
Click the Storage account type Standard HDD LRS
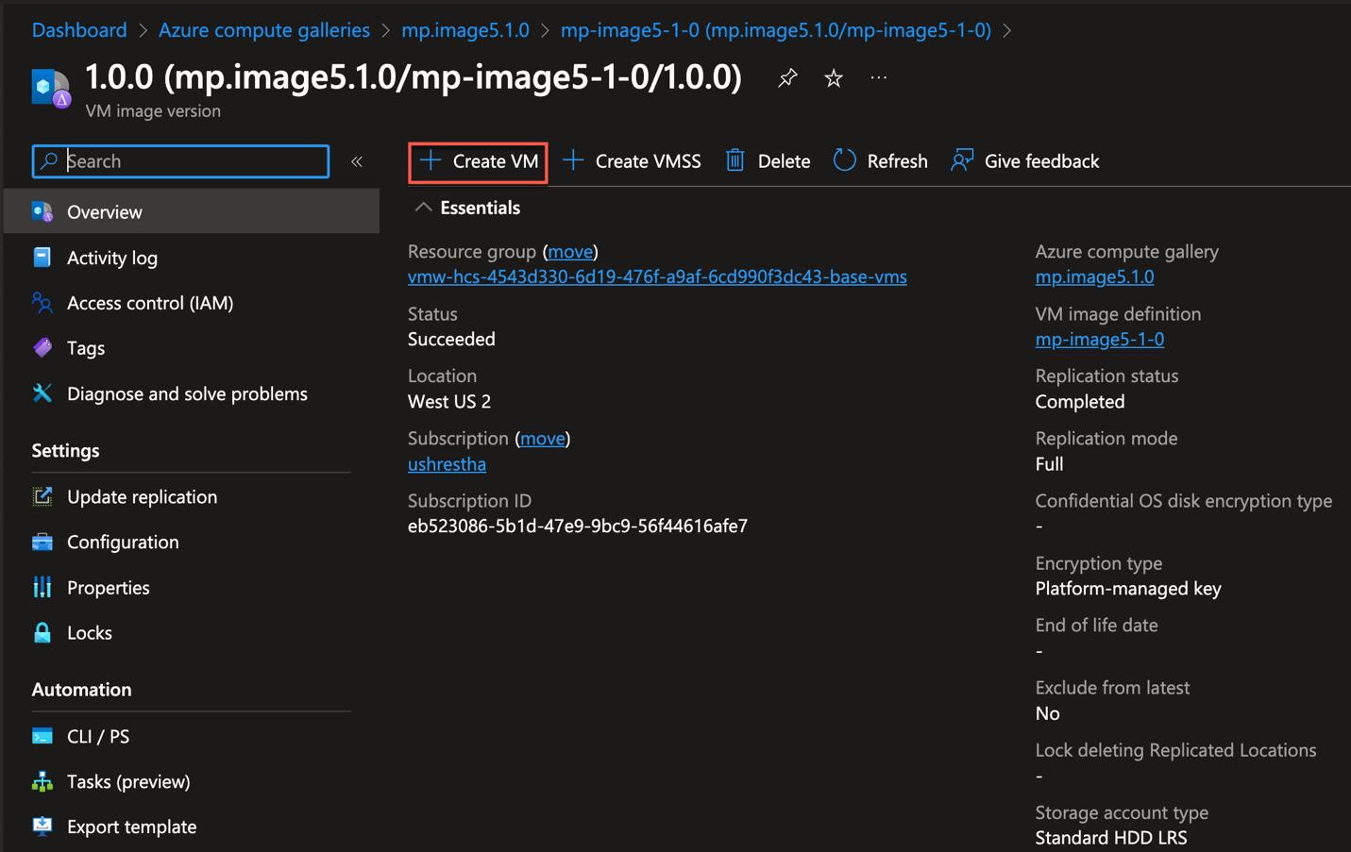[1111, 838]
